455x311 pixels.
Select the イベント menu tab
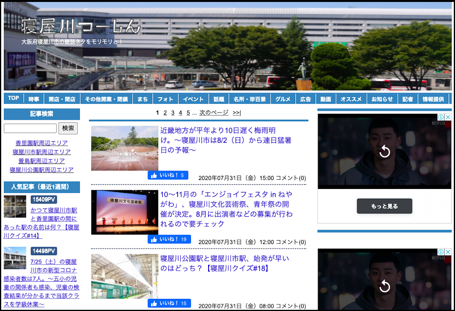click(x=193, y=99)
